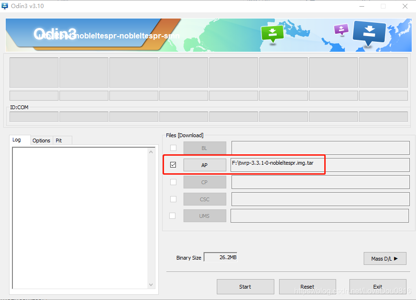Minimize the Odin3 window
This screenshot has width=416, height=300.
pyautogui.click(x=362, y=6)
